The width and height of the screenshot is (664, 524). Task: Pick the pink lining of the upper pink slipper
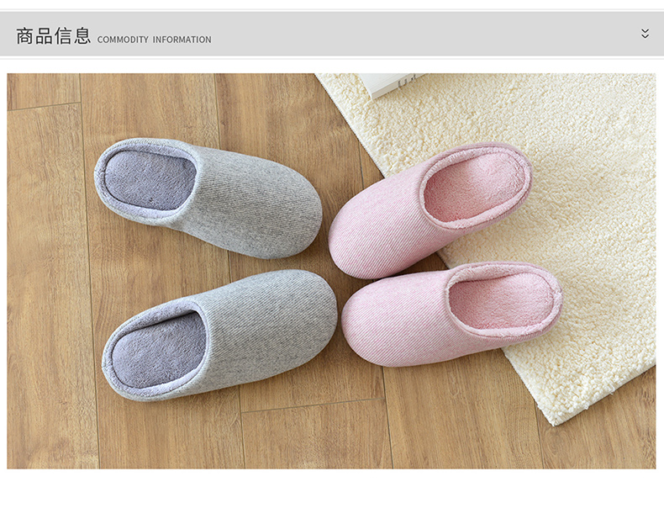coord(476,185)
